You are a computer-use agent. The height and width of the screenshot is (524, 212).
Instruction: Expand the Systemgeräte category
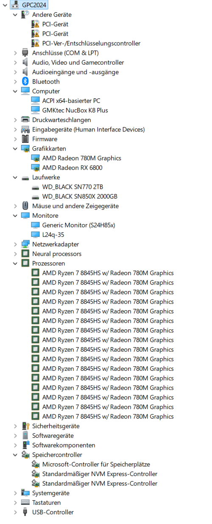click(15, 493)
